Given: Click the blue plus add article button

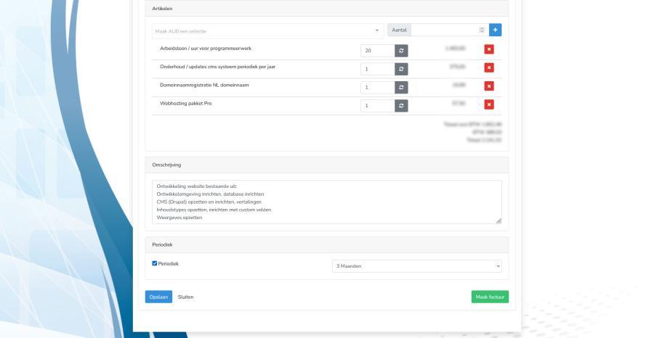Looking at the screenshot, I should (x=496, y=30).
